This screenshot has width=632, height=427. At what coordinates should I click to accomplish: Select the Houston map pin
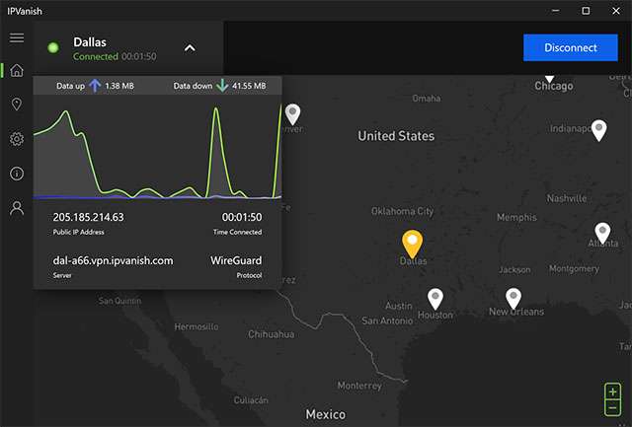435,299
